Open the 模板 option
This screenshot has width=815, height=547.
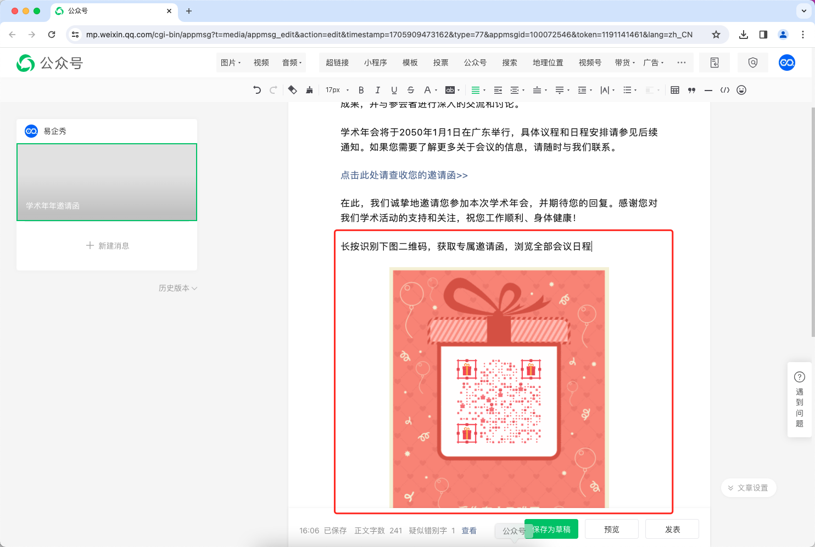[x=410, y=63]
